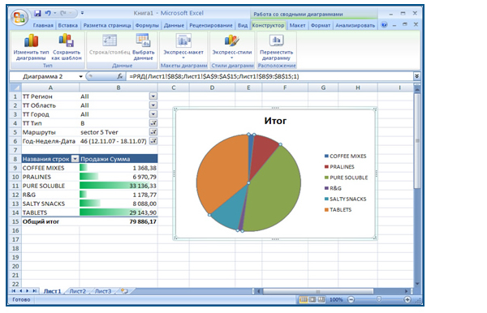
Task: Switch to Формат tab
Action: pos(321,25)
